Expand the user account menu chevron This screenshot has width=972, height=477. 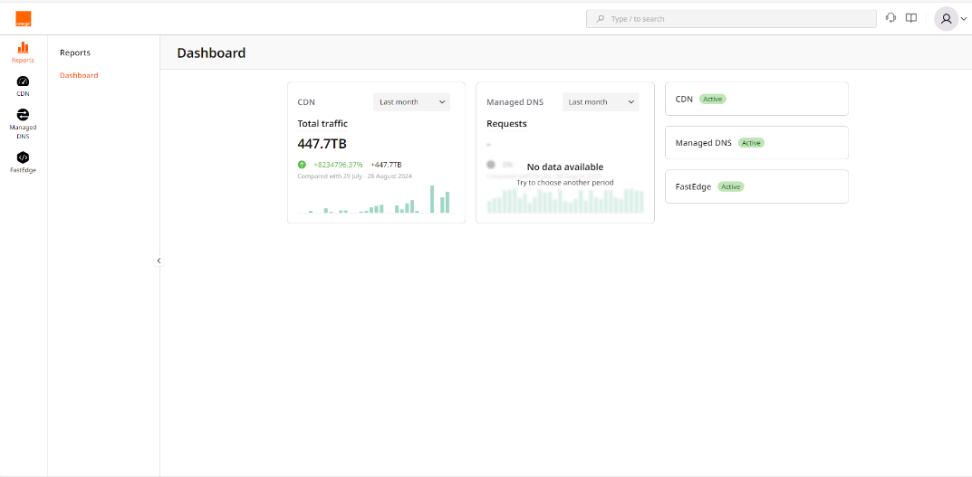[x=964, y=19]
